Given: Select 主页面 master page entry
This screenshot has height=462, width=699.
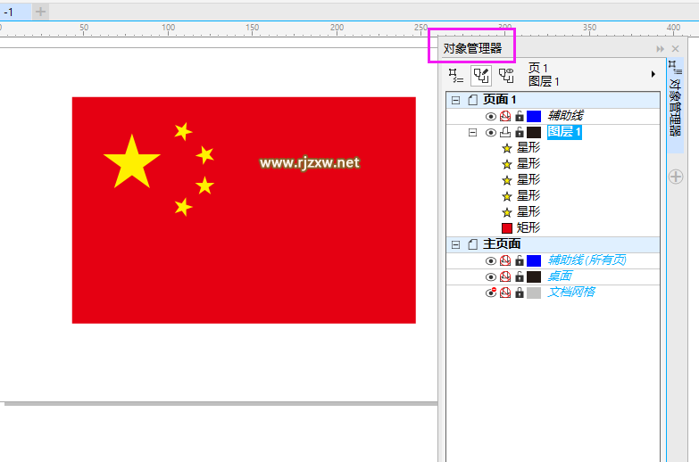Looking at the screenshot, I should [x=502, y=244].
